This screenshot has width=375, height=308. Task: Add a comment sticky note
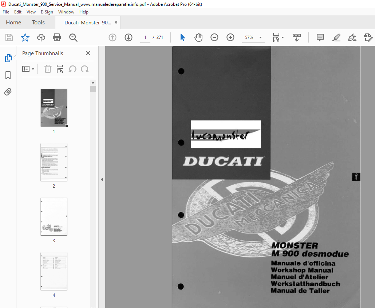click(320, 37)
